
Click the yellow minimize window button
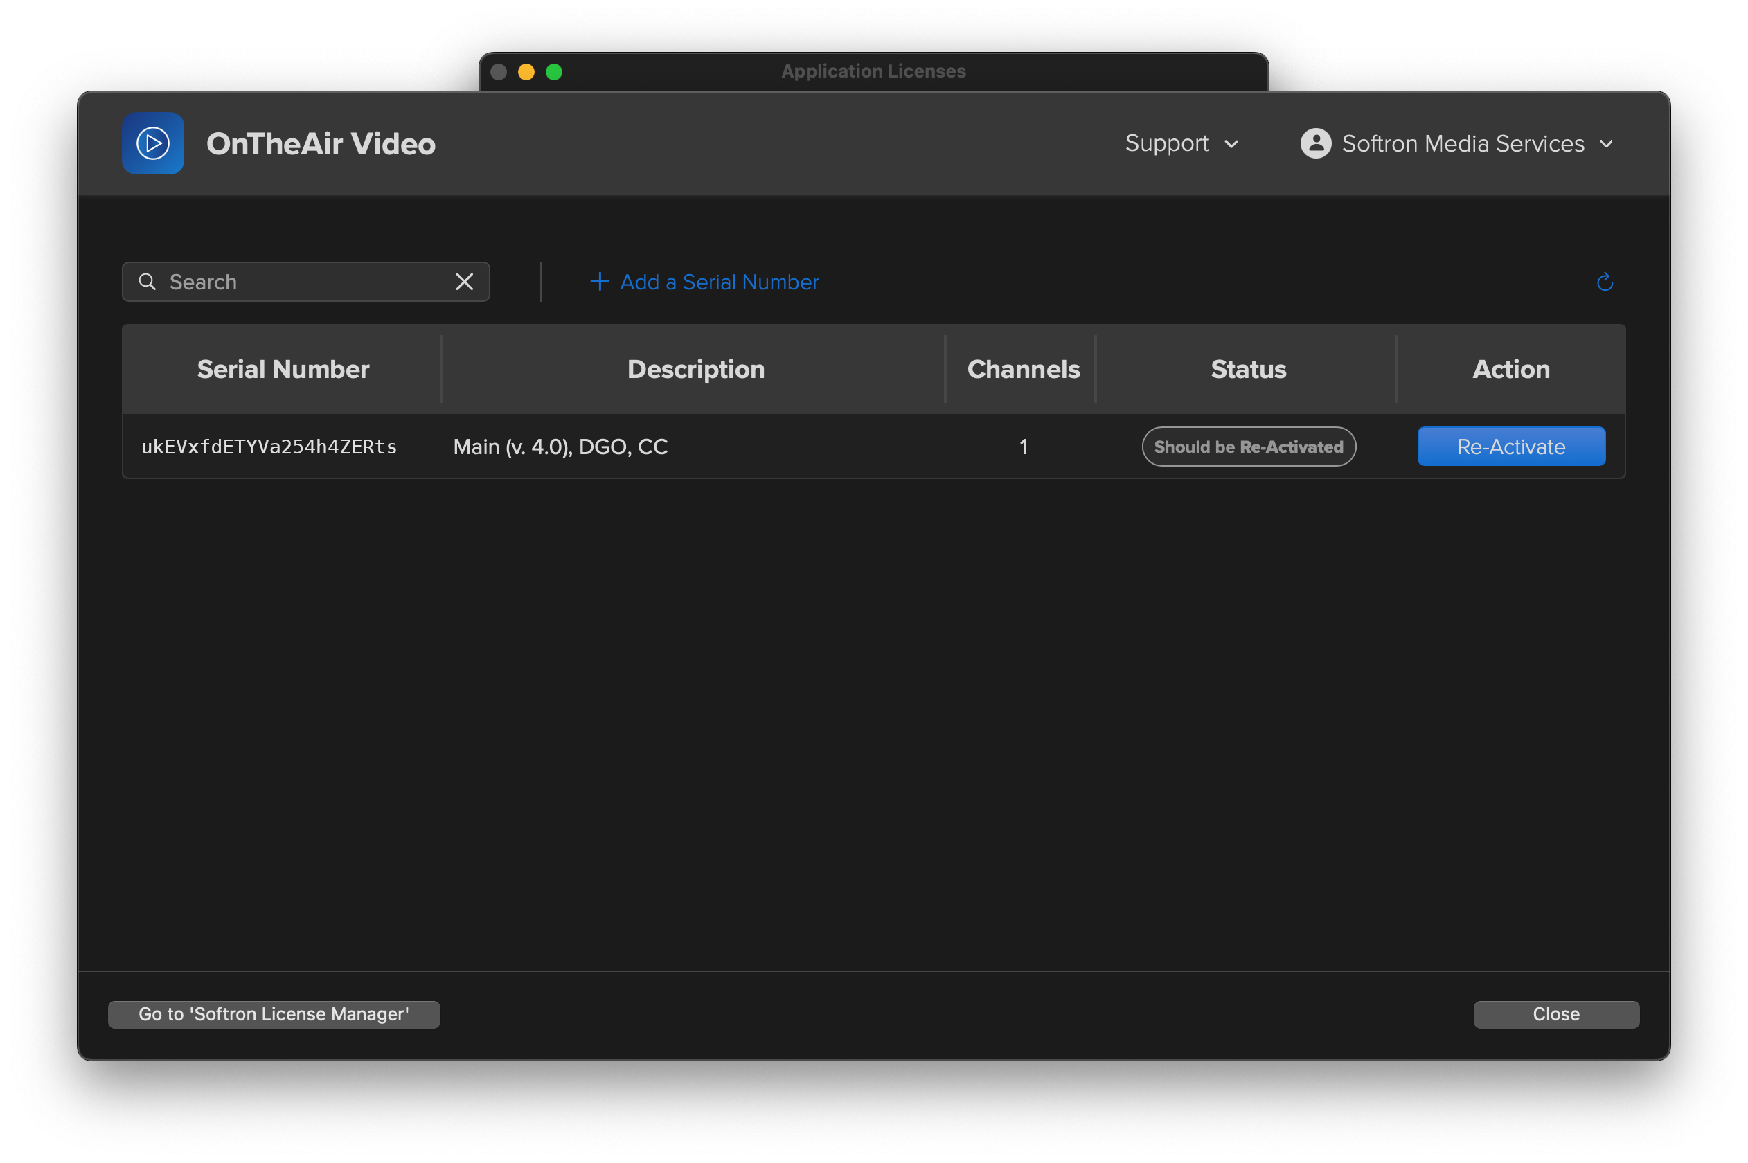click(526, 72)
